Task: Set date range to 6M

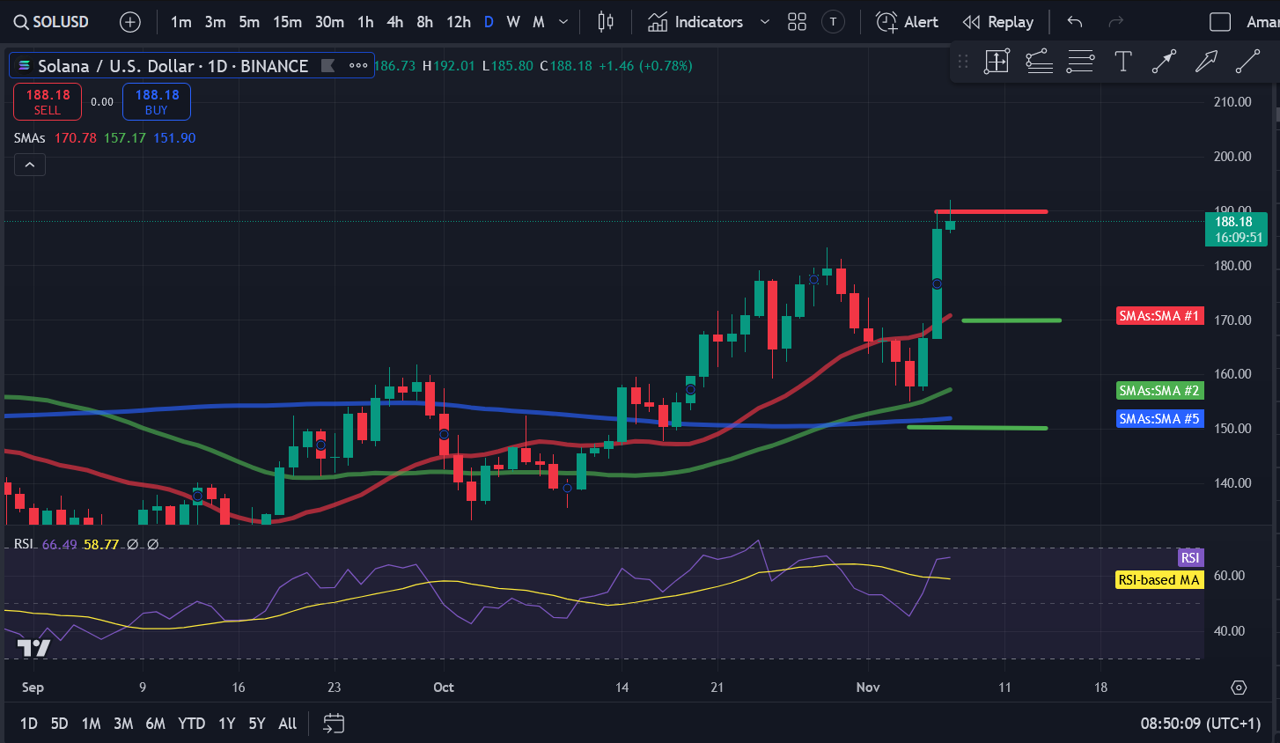Action: point(156,724)
